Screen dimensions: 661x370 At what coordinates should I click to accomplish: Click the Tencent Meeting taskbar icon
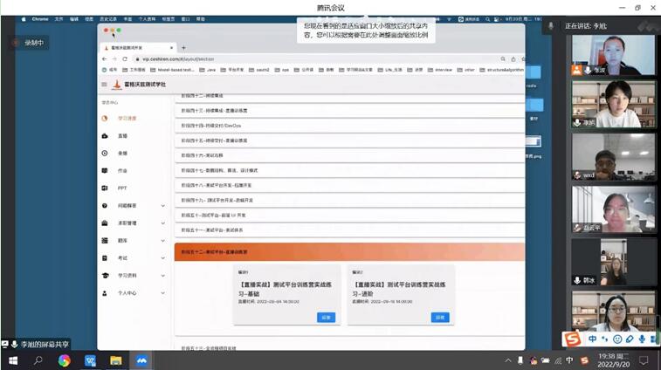coord(141,360)
